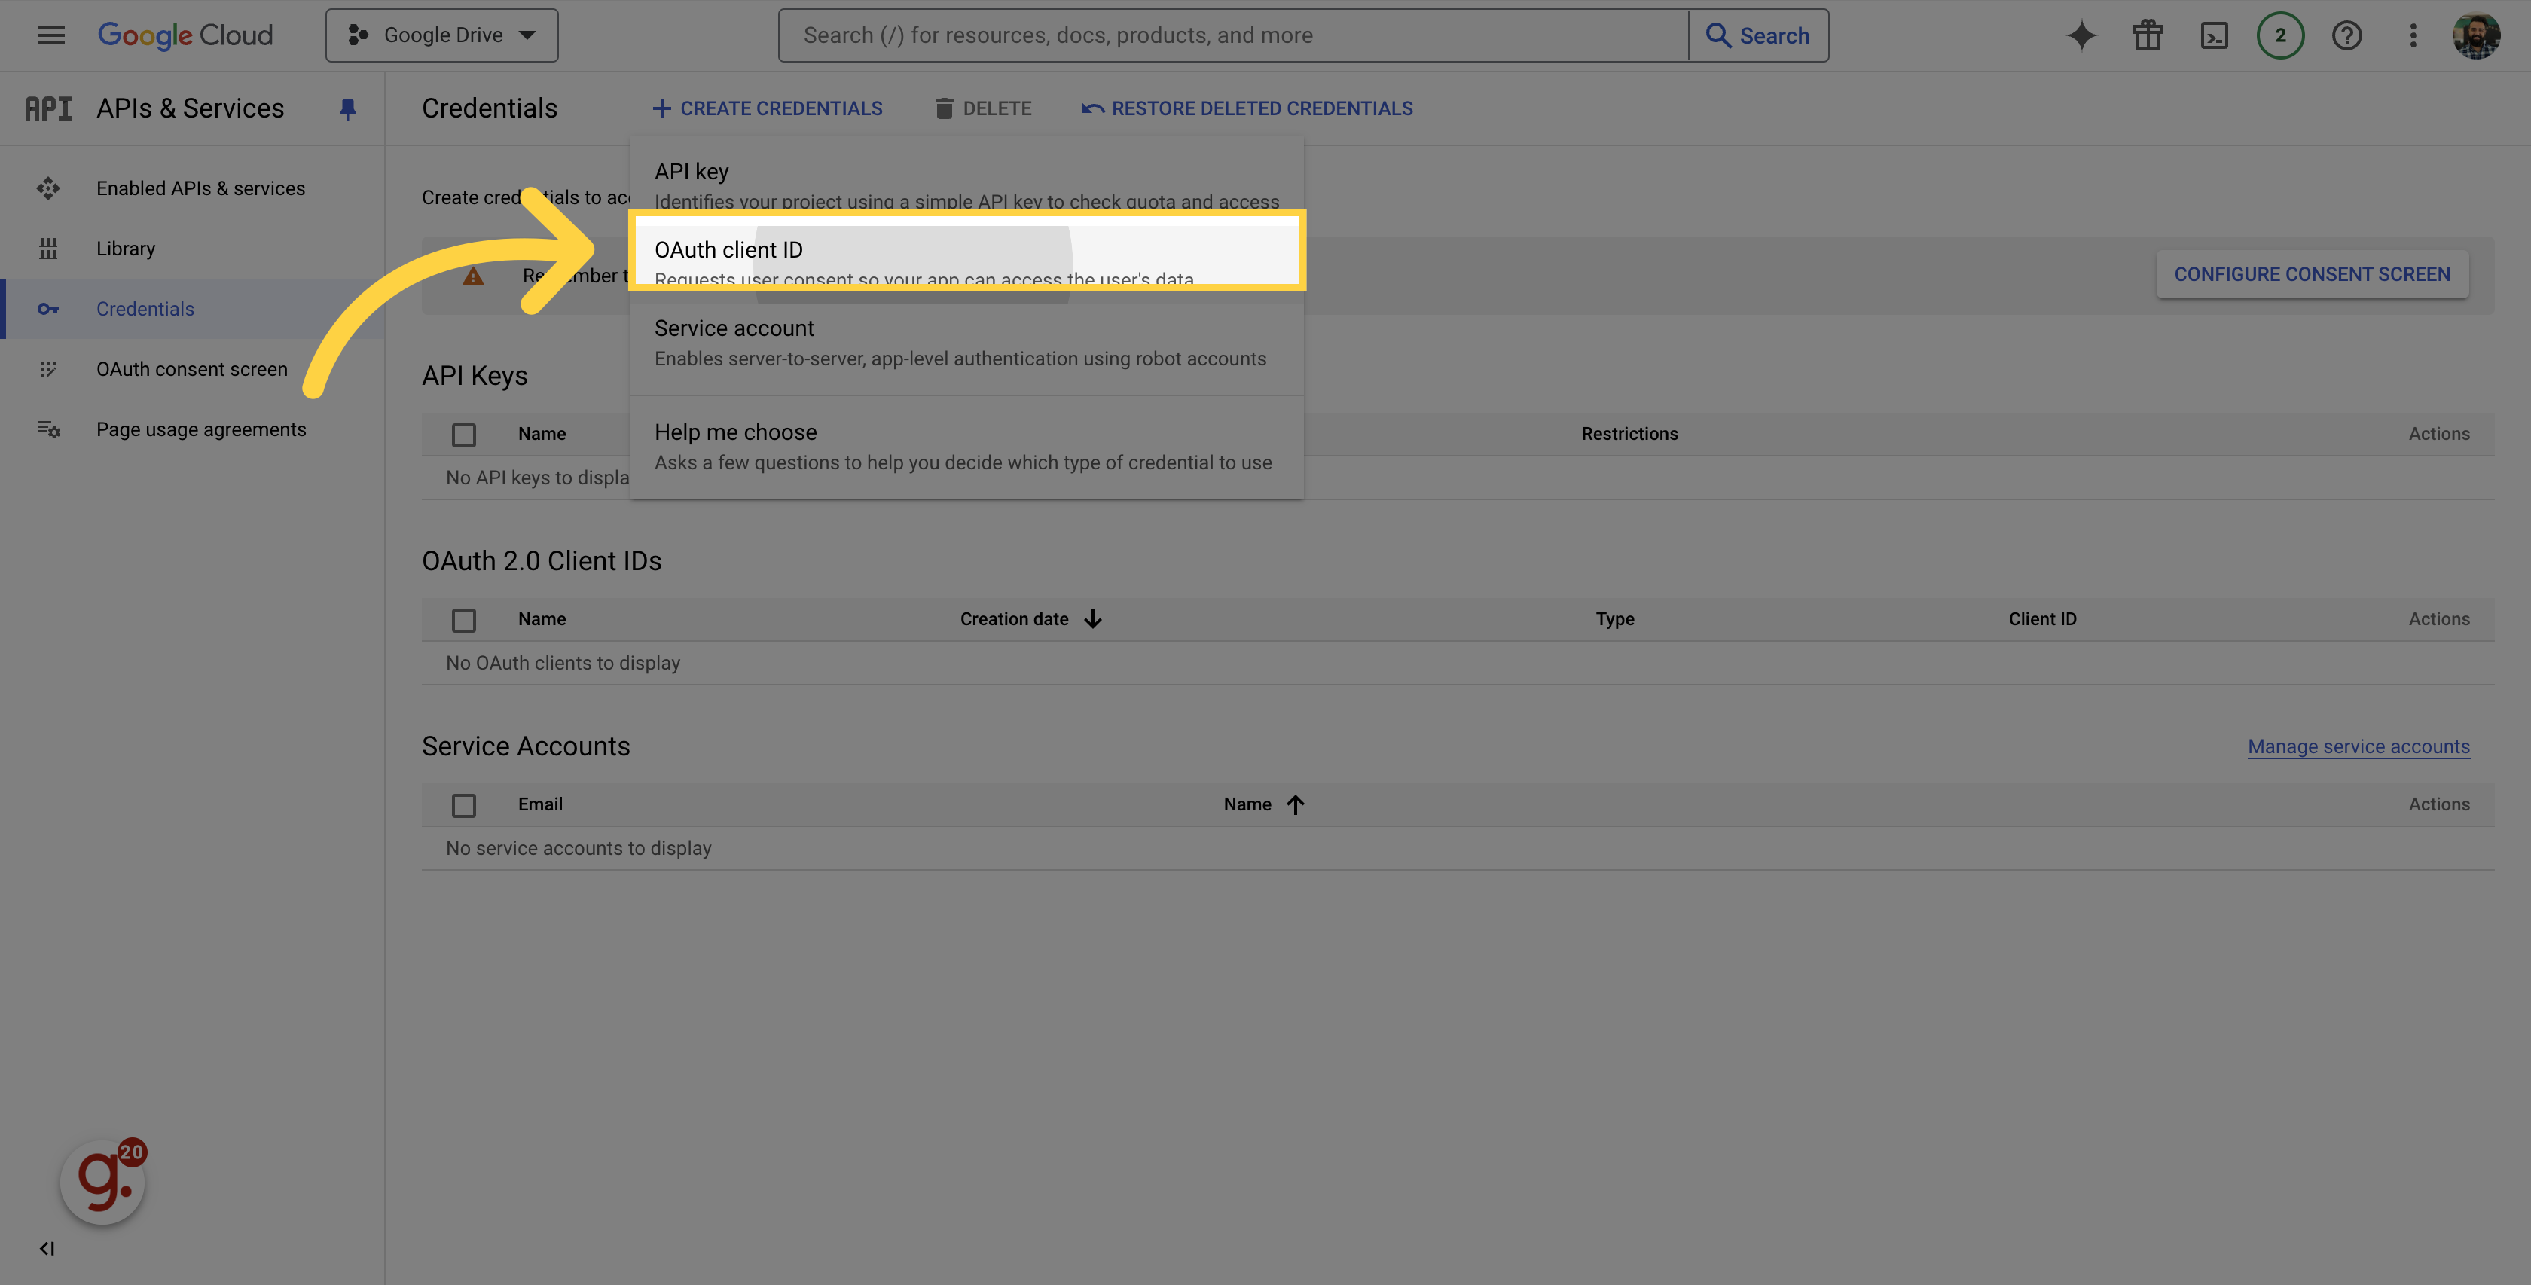Open the OAuth consent screen page
This screenshot has height=1285, width=2531.
(191, 368)
